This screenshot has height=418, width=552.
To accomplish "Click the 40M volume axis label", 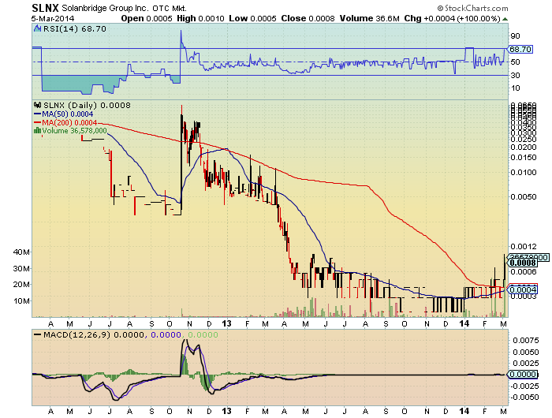I will click(21, 252).
